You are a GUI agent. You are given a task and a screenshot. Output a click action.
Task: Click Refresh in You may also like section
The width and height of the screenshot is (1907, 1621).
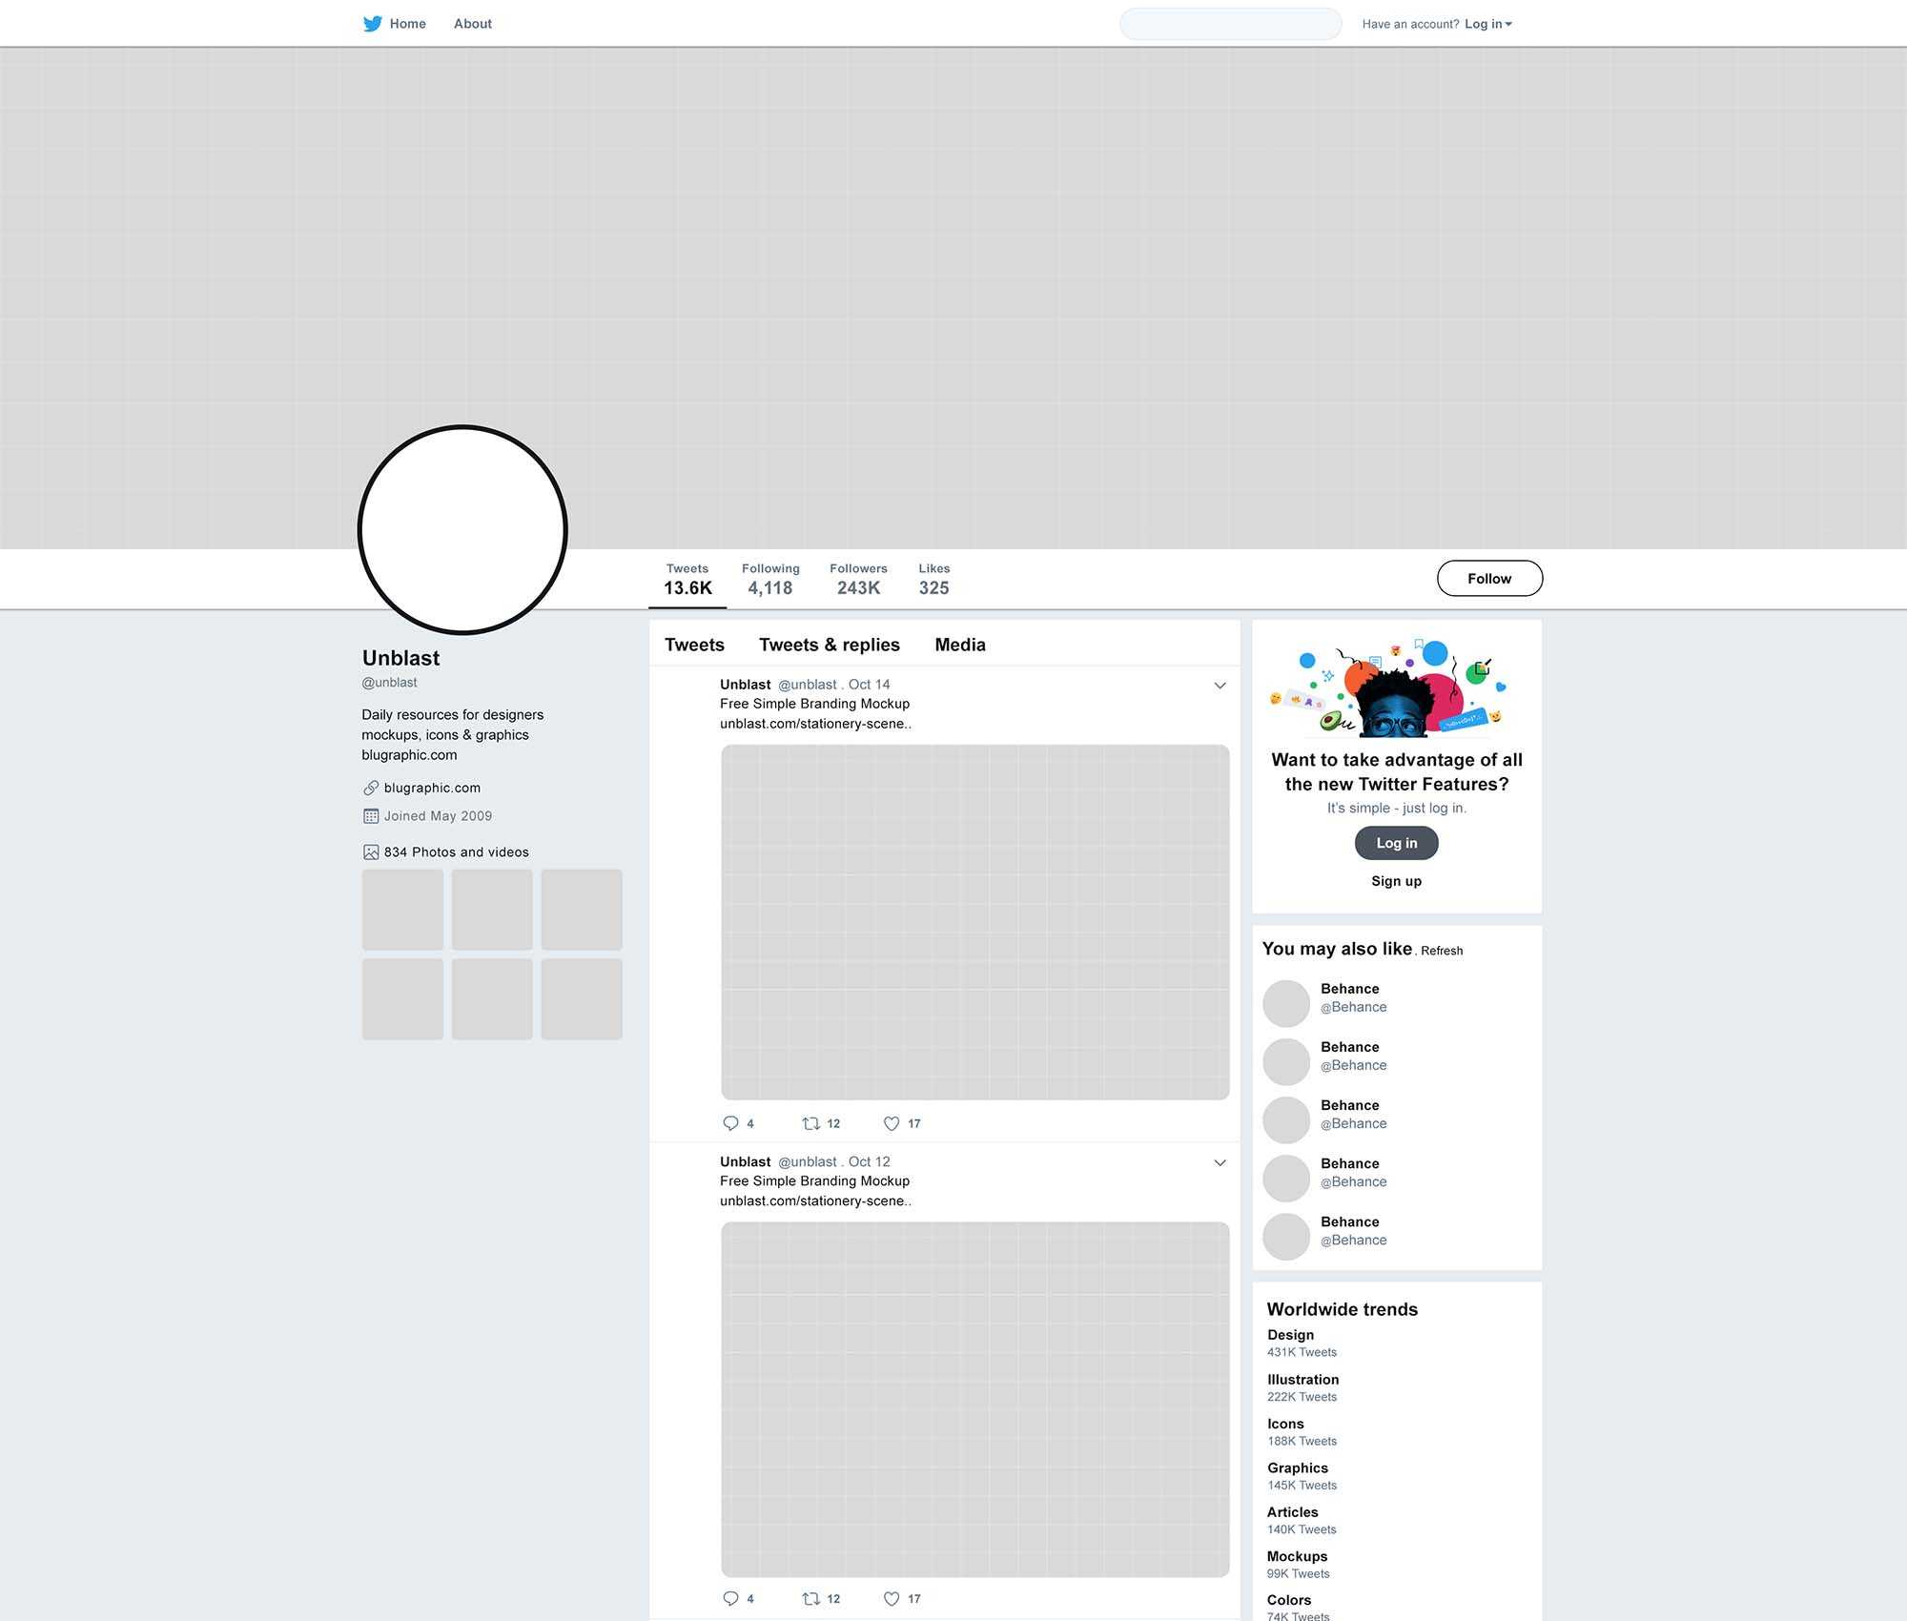[x=1441, y=949]
